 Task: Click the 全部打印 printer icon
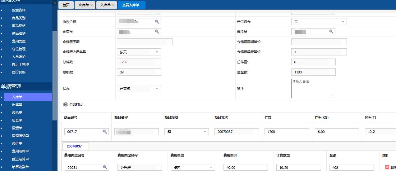click(65, 105)
